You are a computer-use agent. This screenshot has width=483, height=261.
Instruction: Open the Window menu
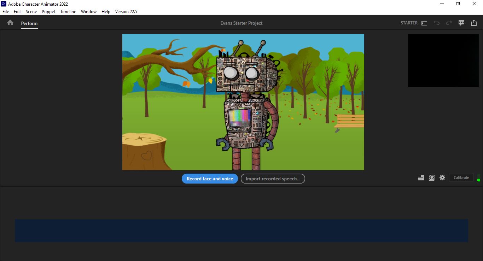point(89,11)
